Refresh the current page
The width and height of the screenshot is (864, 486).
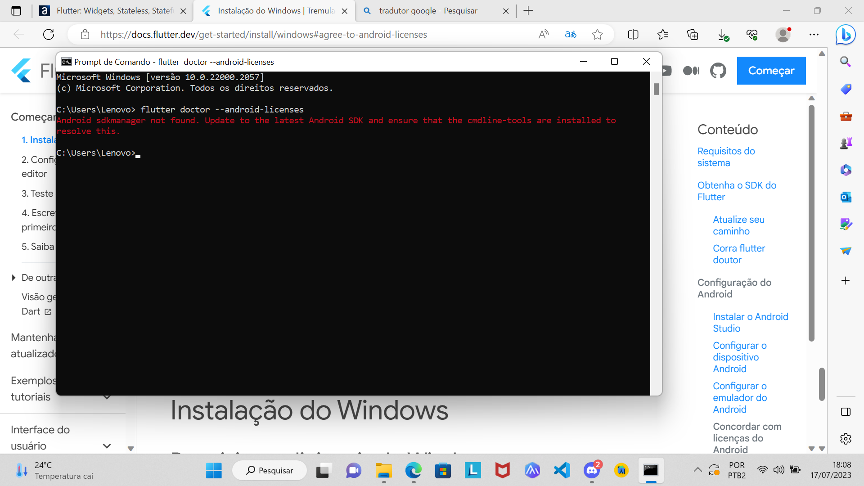(x=49, y=34)
